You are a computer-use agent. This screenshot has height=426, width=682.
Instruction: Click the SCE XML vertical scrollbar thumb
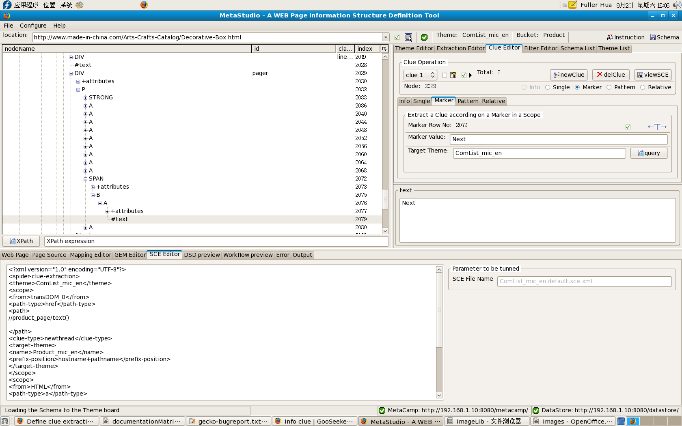pyautogui.click(x=439, y=310)
